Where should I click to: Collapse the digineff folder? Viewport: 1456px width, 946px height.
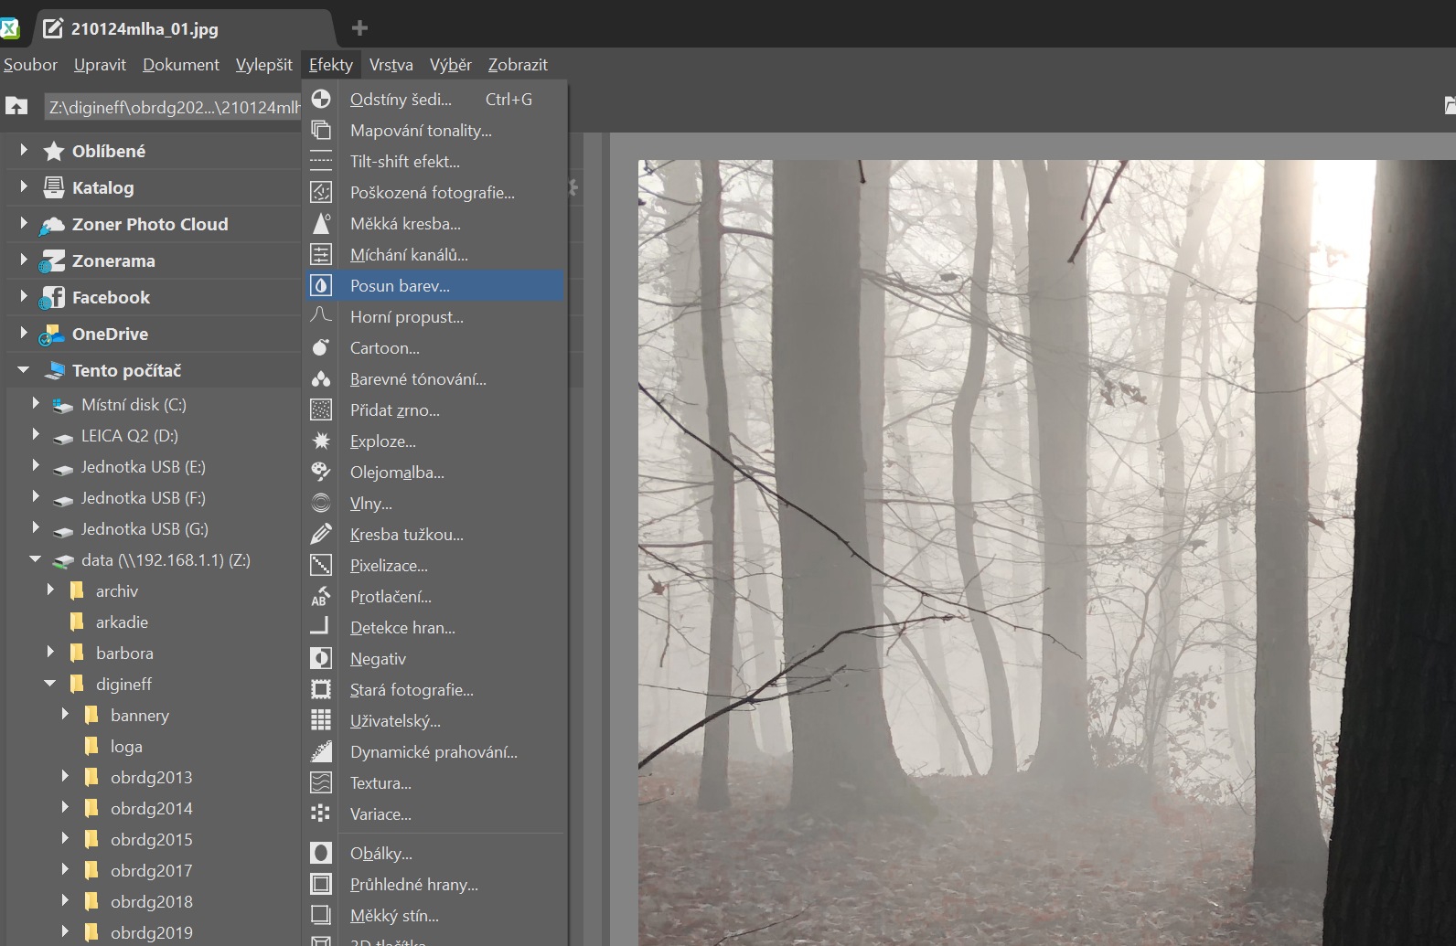[x=50, y=684]
